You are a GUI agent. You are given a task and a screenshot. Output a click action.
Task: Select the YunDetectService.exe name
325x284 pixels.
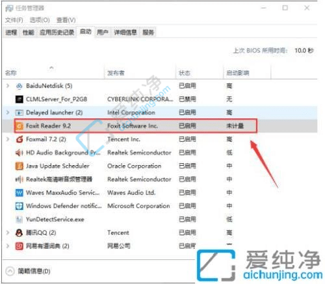[x=55, y=220]
